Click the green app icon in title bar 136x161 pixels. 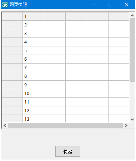coord(5,5)
